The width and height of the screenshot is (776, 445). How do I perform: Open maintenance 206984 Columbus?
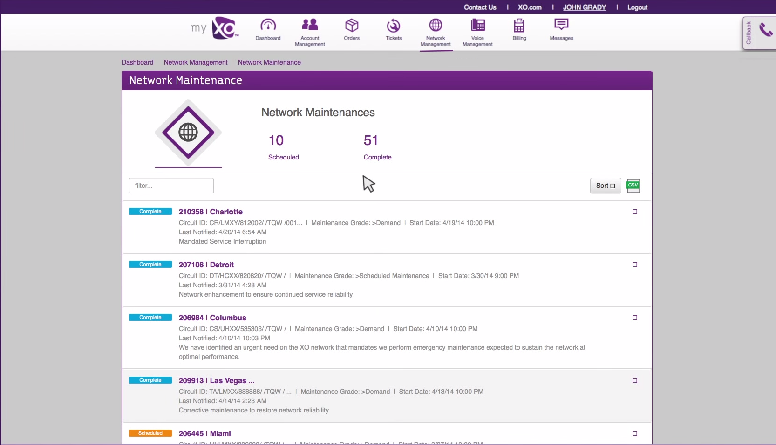(x=212, y=318)
